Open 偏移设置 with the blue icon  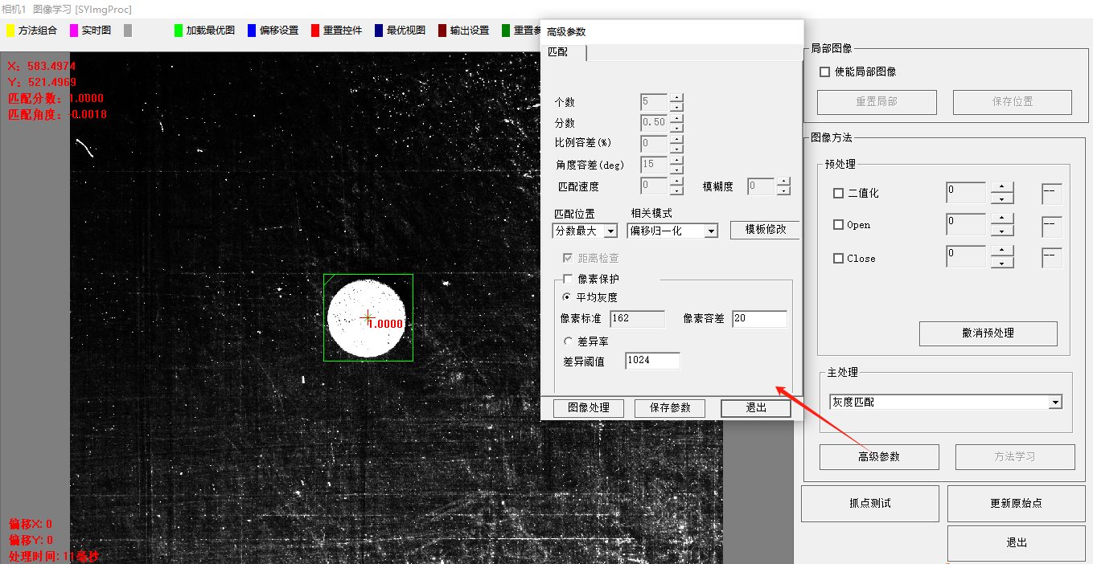[273, 31]
